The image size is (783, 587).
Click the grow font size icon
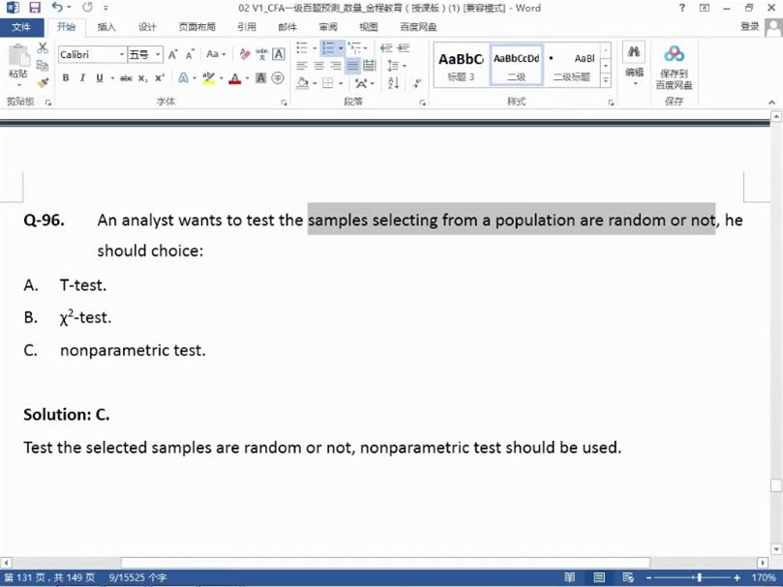coord(173,54)
